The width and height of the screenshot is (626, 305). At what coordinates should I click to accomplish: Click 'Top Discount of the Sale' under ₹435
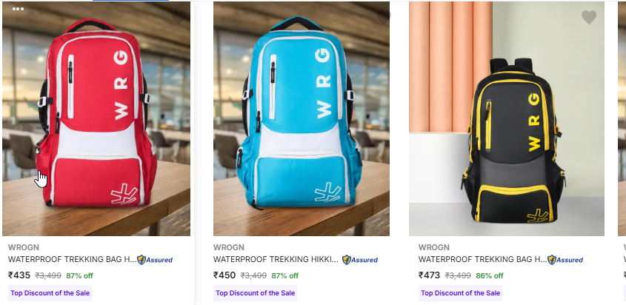[x=50, y=293]
